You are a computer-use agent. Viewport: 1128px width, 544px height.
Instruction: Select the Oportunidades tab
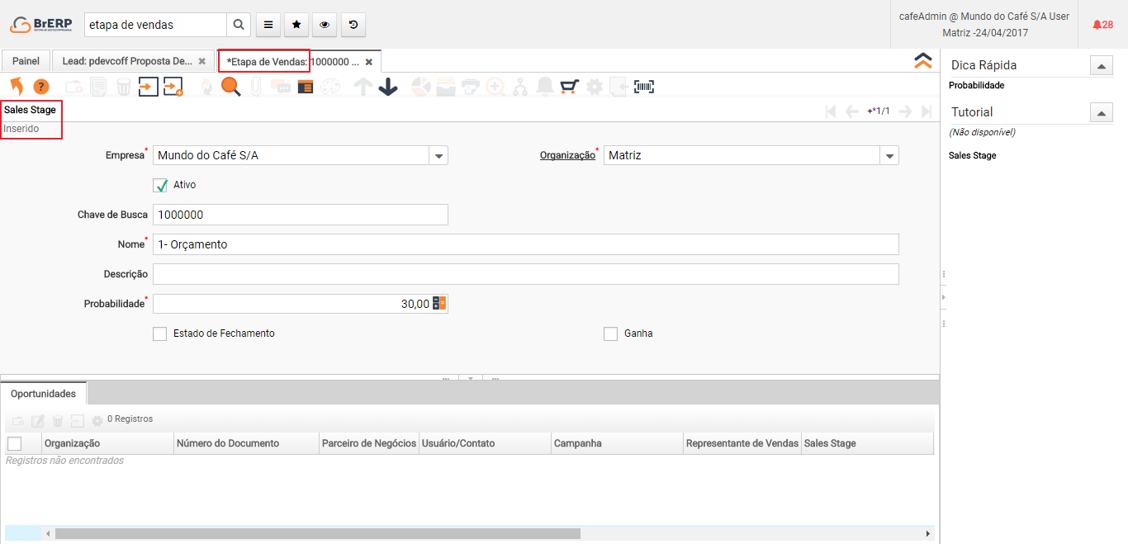[43, 394]
